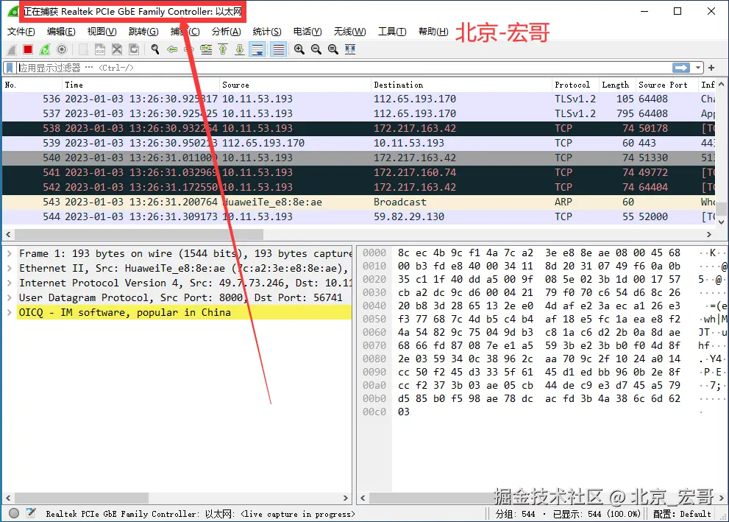The width and height of the screenshot is (729, 522).
Task: Sort by the Destination column header
Action: (x=461, y=85)
